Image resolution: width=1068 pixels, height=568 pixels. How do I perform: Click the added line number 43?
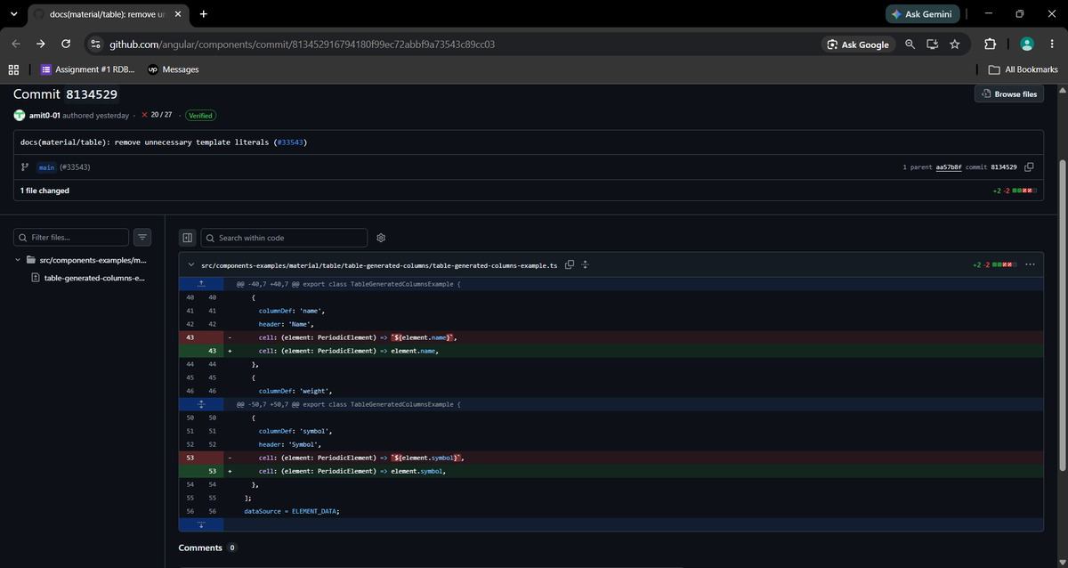213,351
